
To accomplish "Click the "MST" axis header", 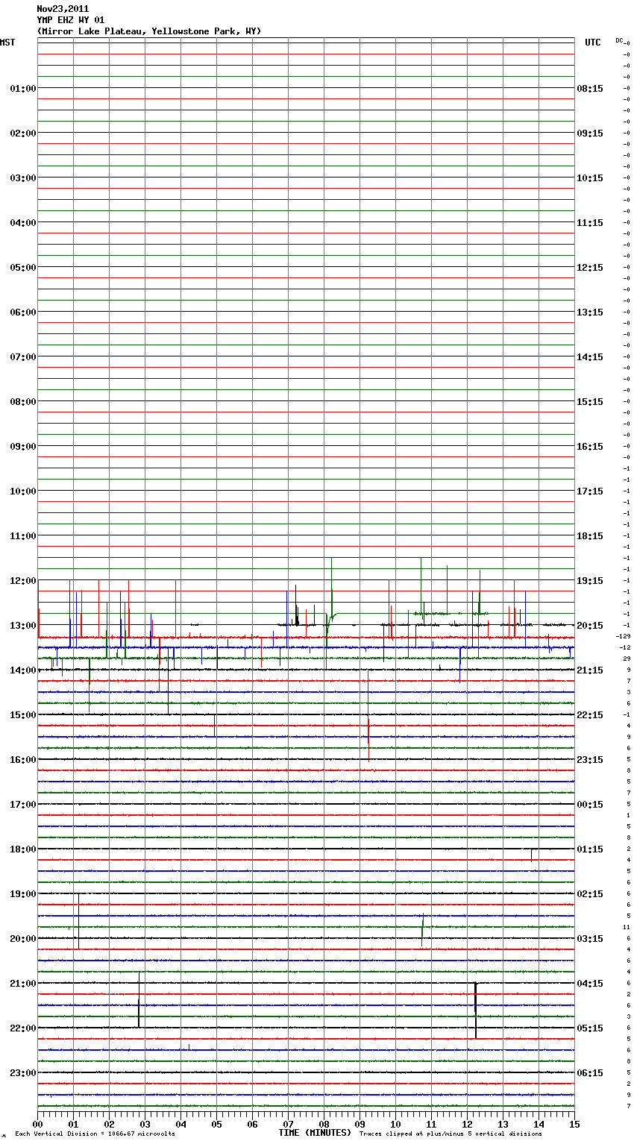I will tap(7, 43).
